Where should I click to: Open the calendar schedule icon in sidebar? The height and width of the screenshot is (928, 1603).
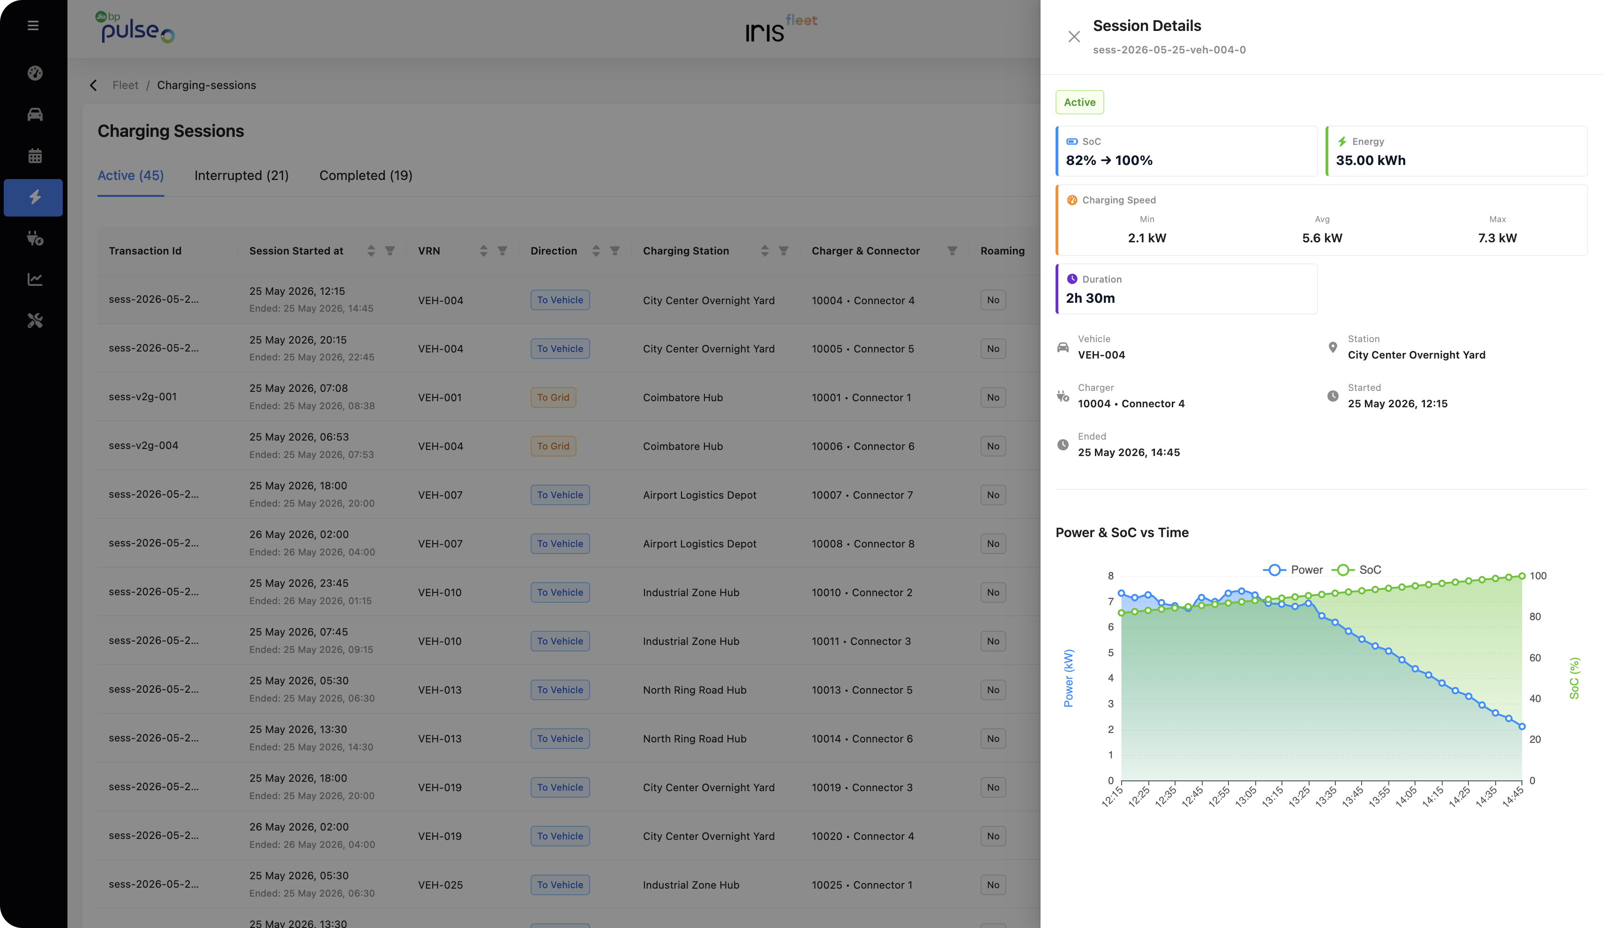[x=35, y=156]
